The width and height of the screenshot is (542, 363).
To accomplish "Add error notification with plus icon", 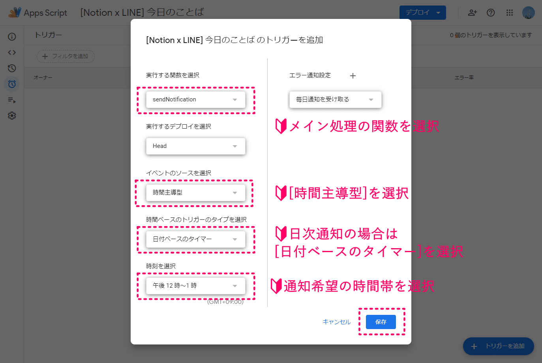I will coord(353,75).
